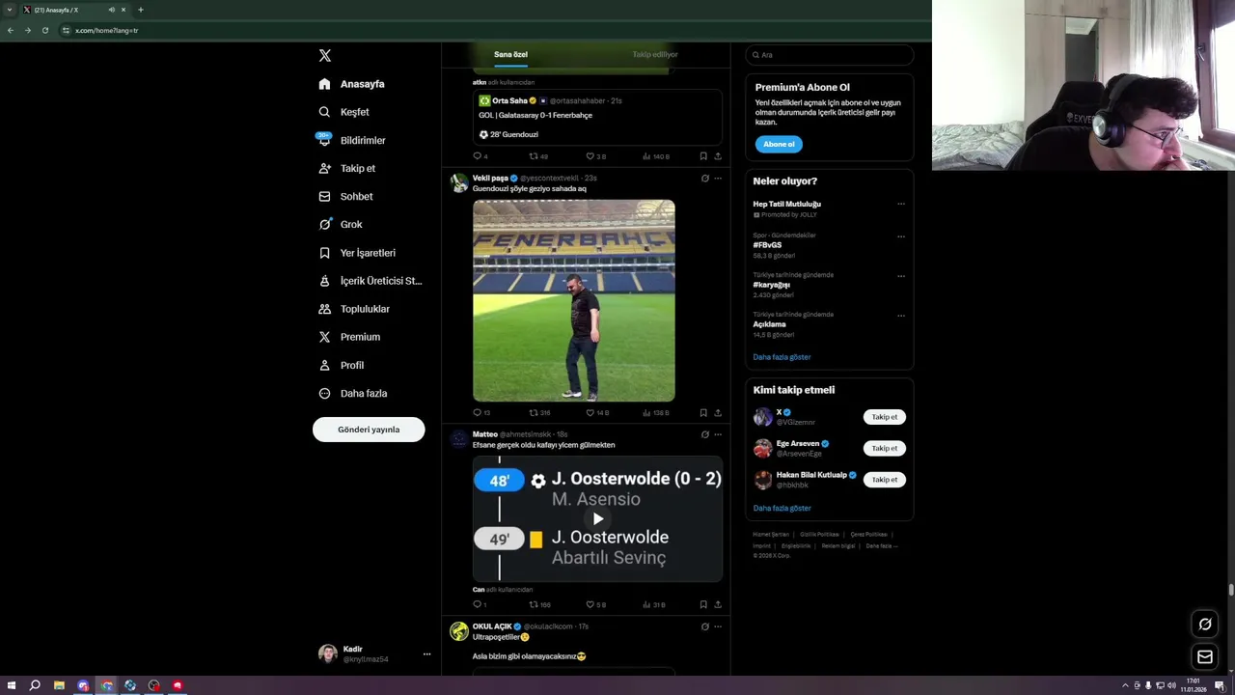The height and width of the screenshot is (695, 1235).
Task: Click Daha fazla göster under Kimi takip etmeli
Action: pyautogui.click(x=782, y=508)
